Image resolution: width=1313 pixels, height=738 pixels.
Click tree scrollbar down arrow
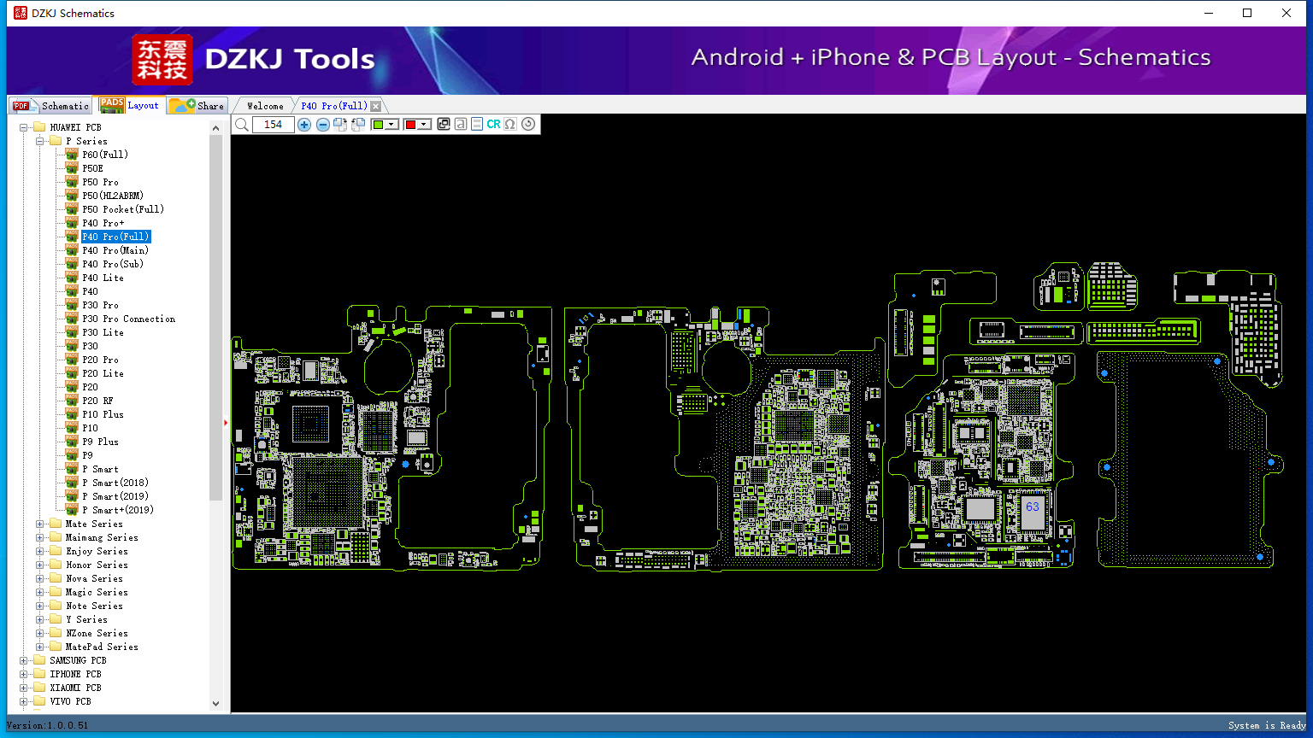[215, 704]
